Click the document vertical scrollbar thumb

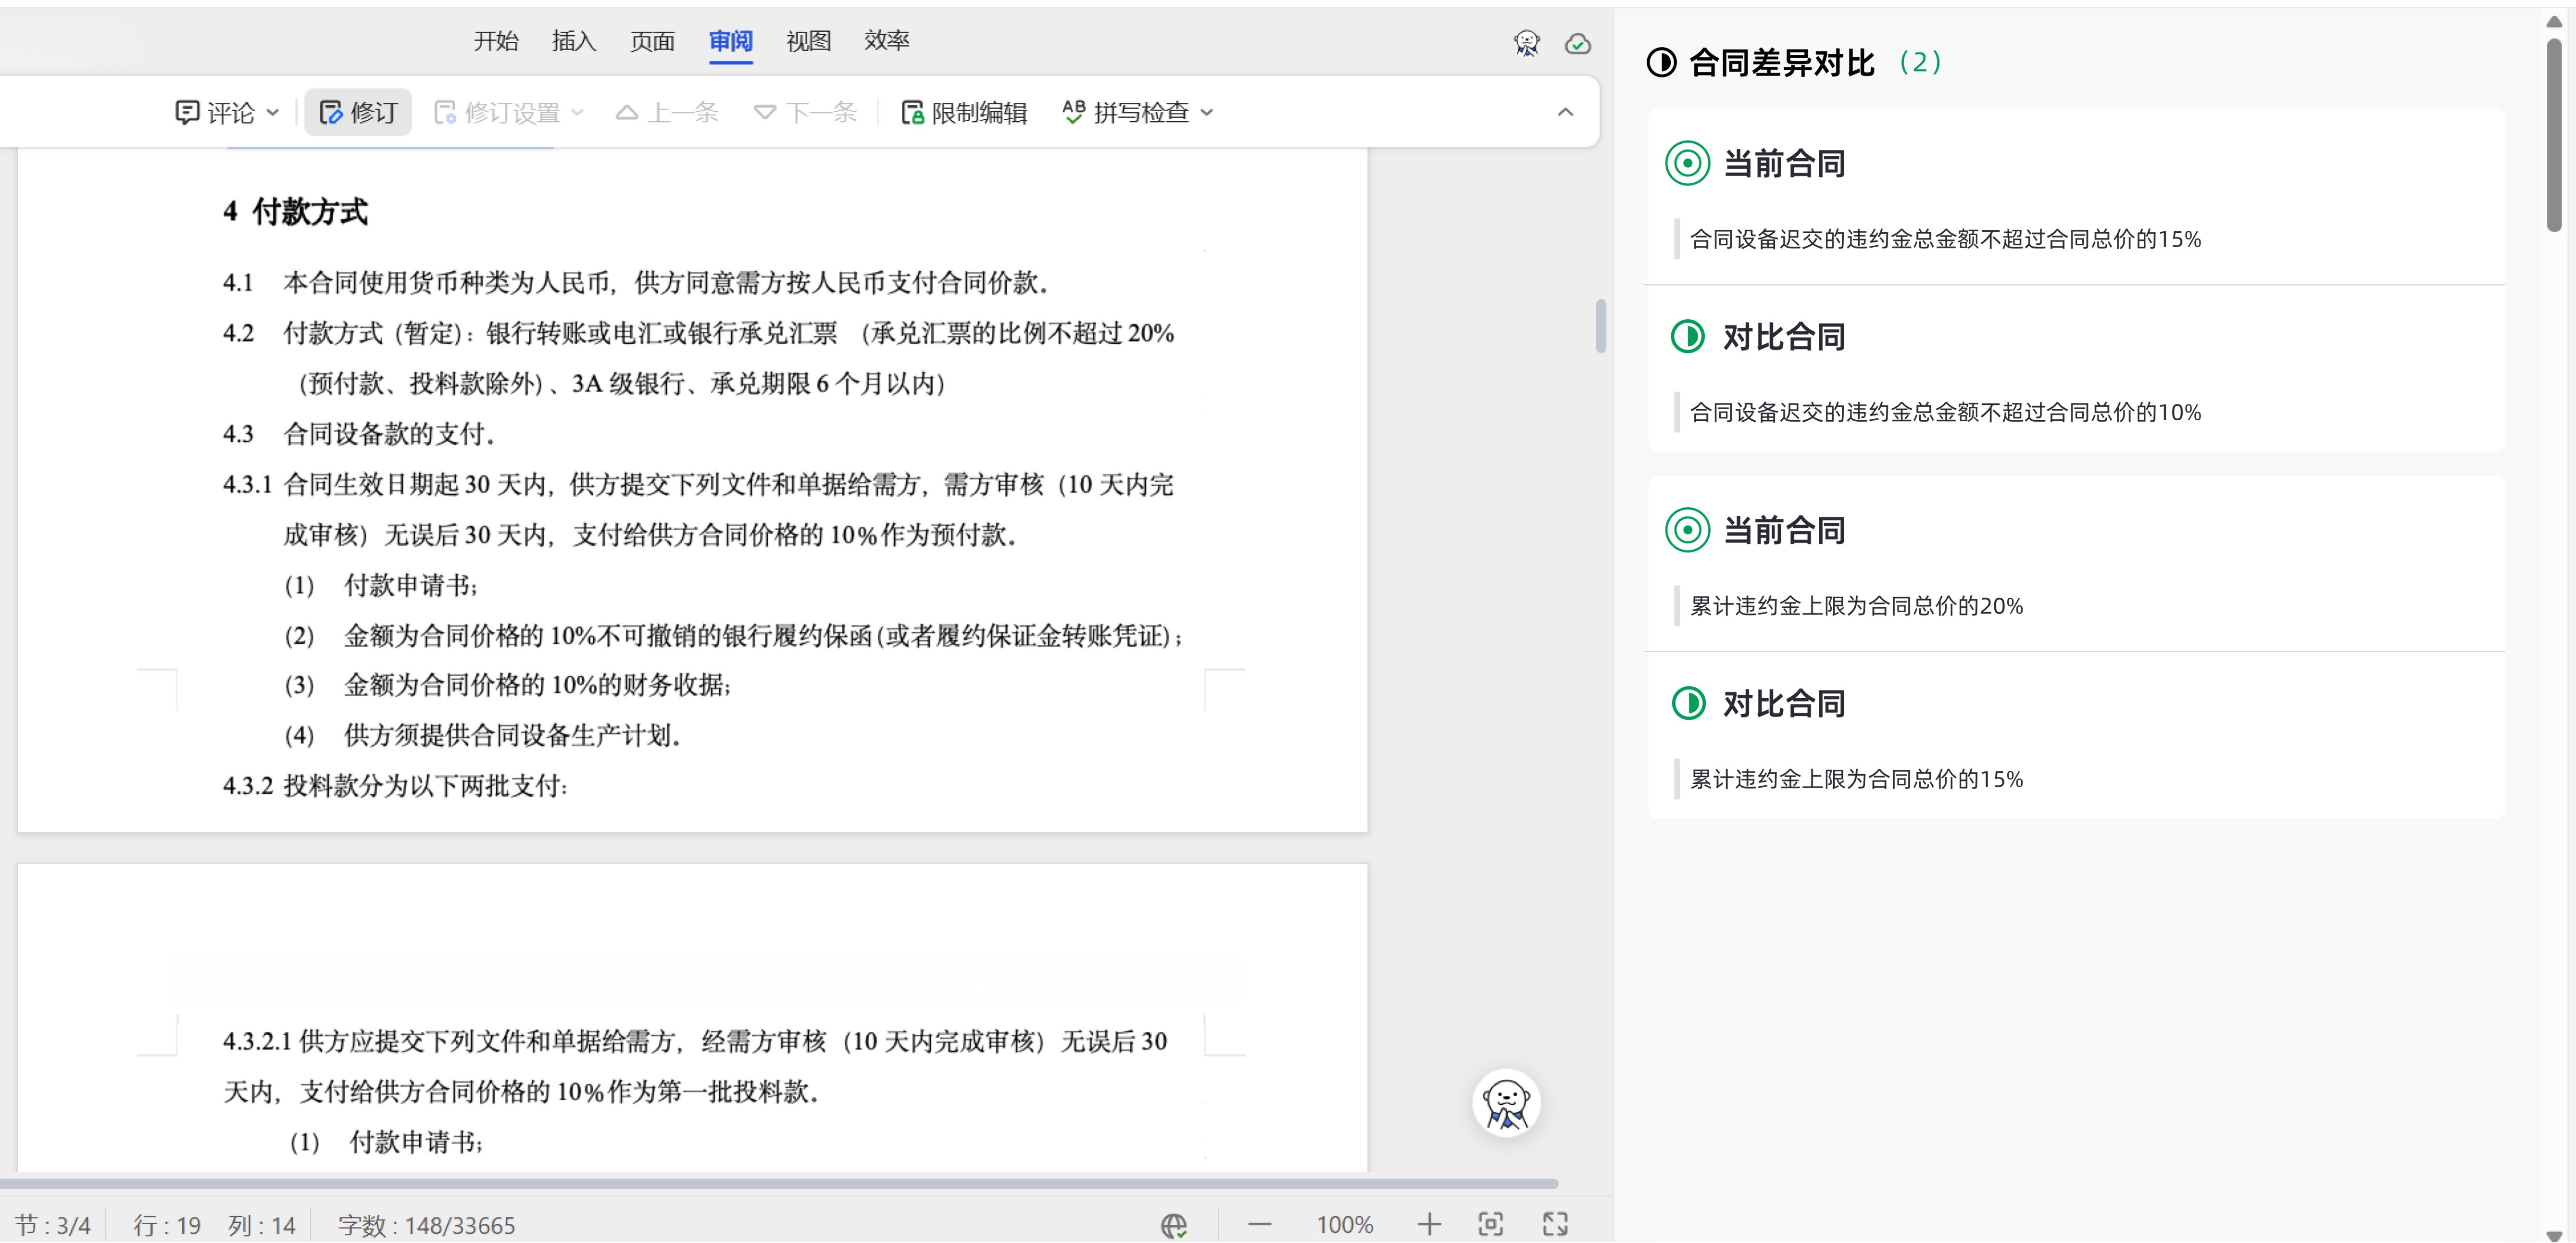[x=1601, y=326]
